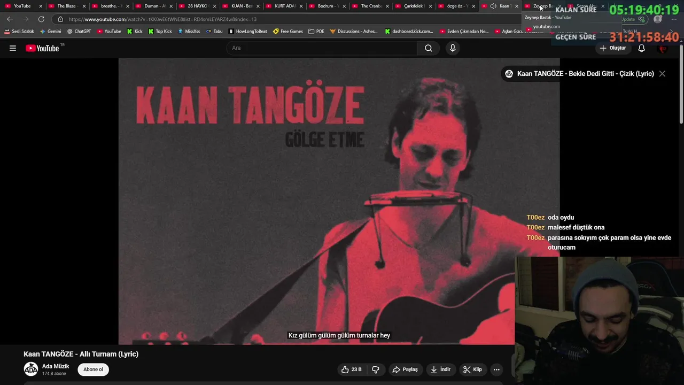Viewport: 684px width, 385px height.
Task: View site information lock icon
Action: point(60,19)
